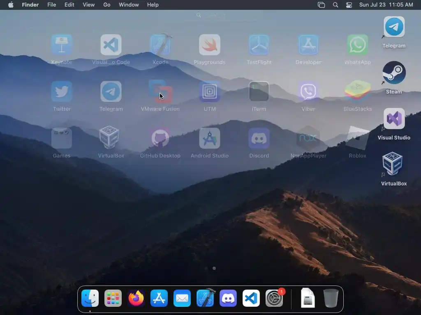Launch Android Studio

pos(210,138)
